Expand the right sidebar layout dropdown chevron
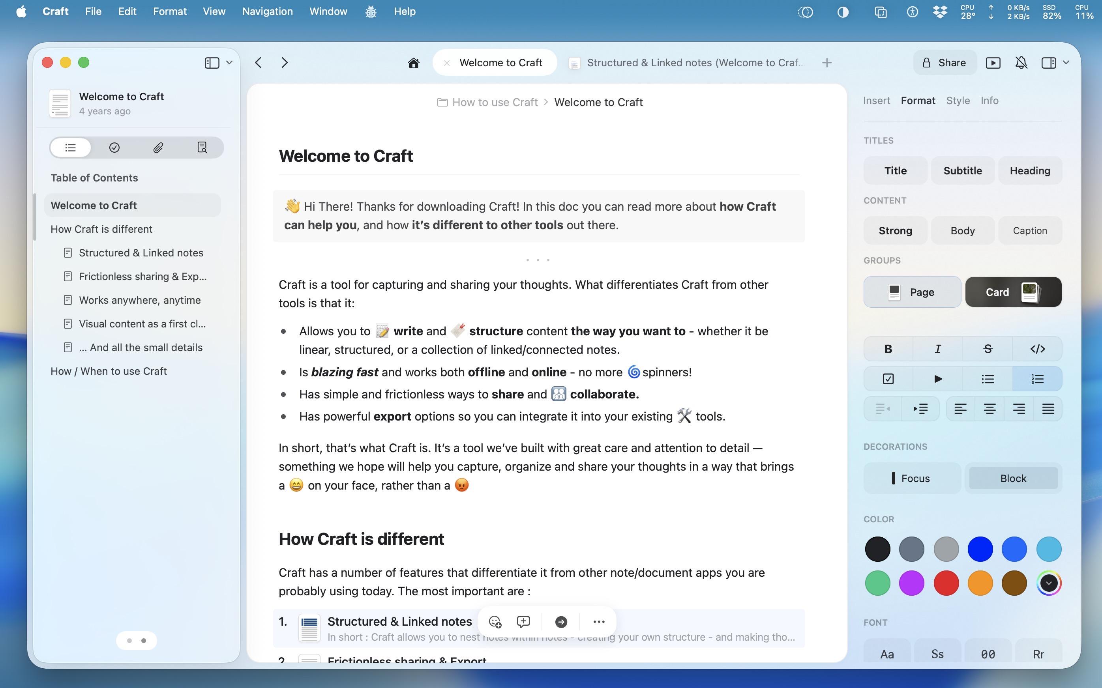The height and width of the screenshot is (688, 1102). pos(1066,63)
